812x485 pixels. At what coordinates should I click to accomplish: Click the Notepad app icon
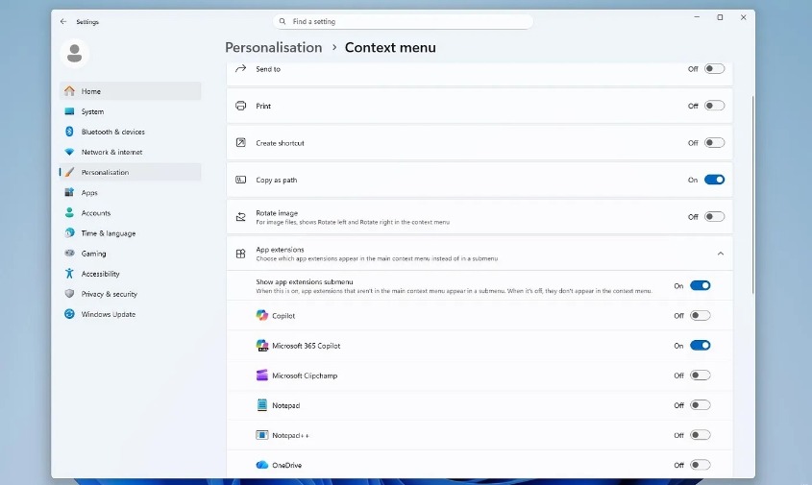click(262, 404)
